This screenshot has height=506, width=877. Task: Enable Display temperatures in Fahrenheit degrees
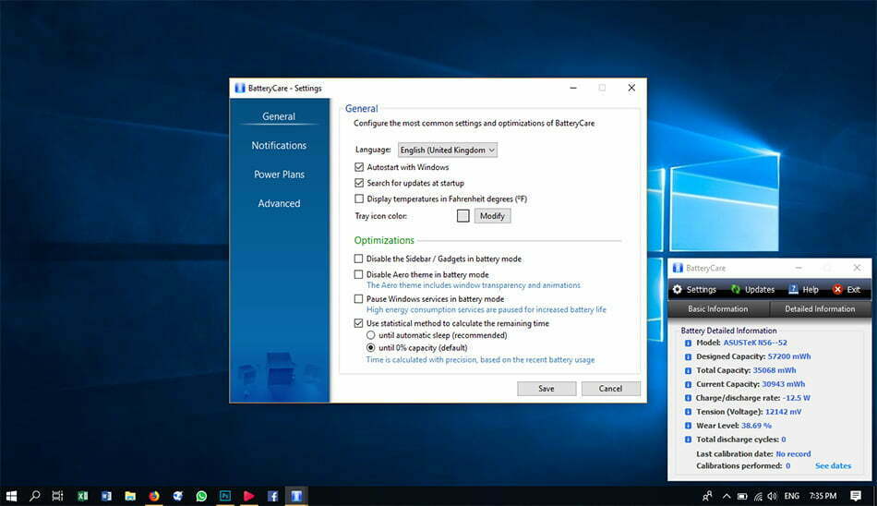359,199
